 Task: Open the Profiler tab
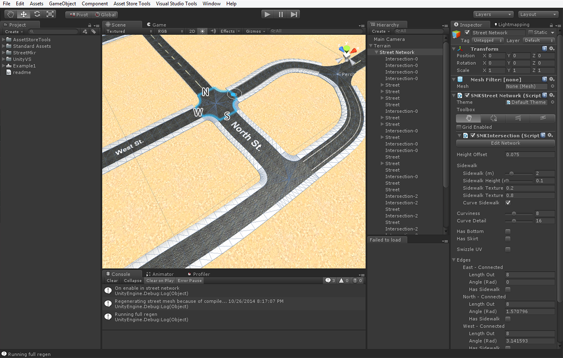point(199,274)
